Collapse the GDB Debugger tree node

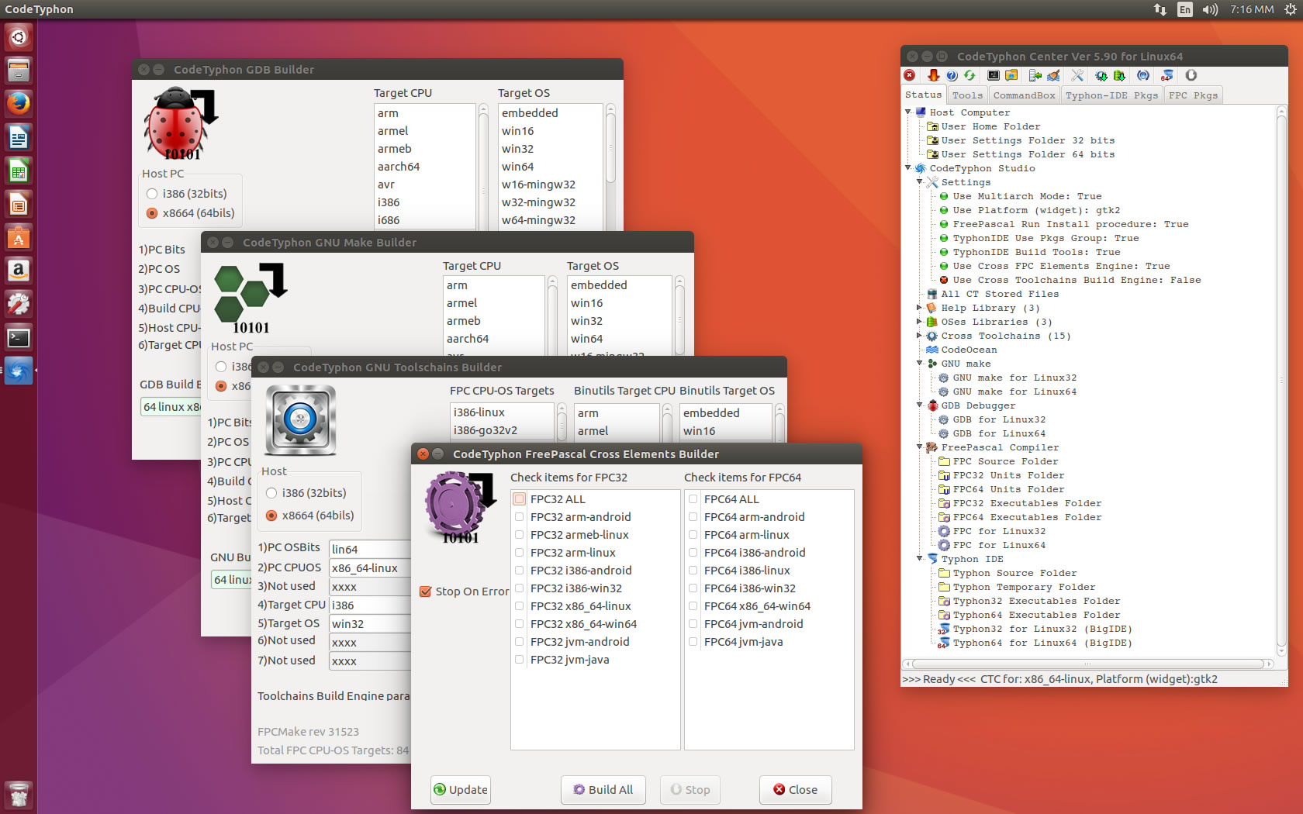tap(920, 405)
